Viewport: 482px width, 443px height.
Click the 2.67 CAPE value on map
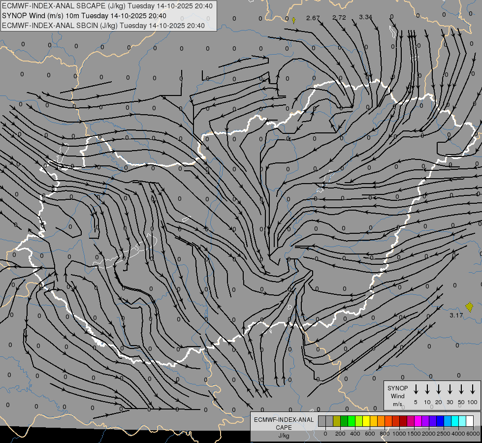[313, 18]
